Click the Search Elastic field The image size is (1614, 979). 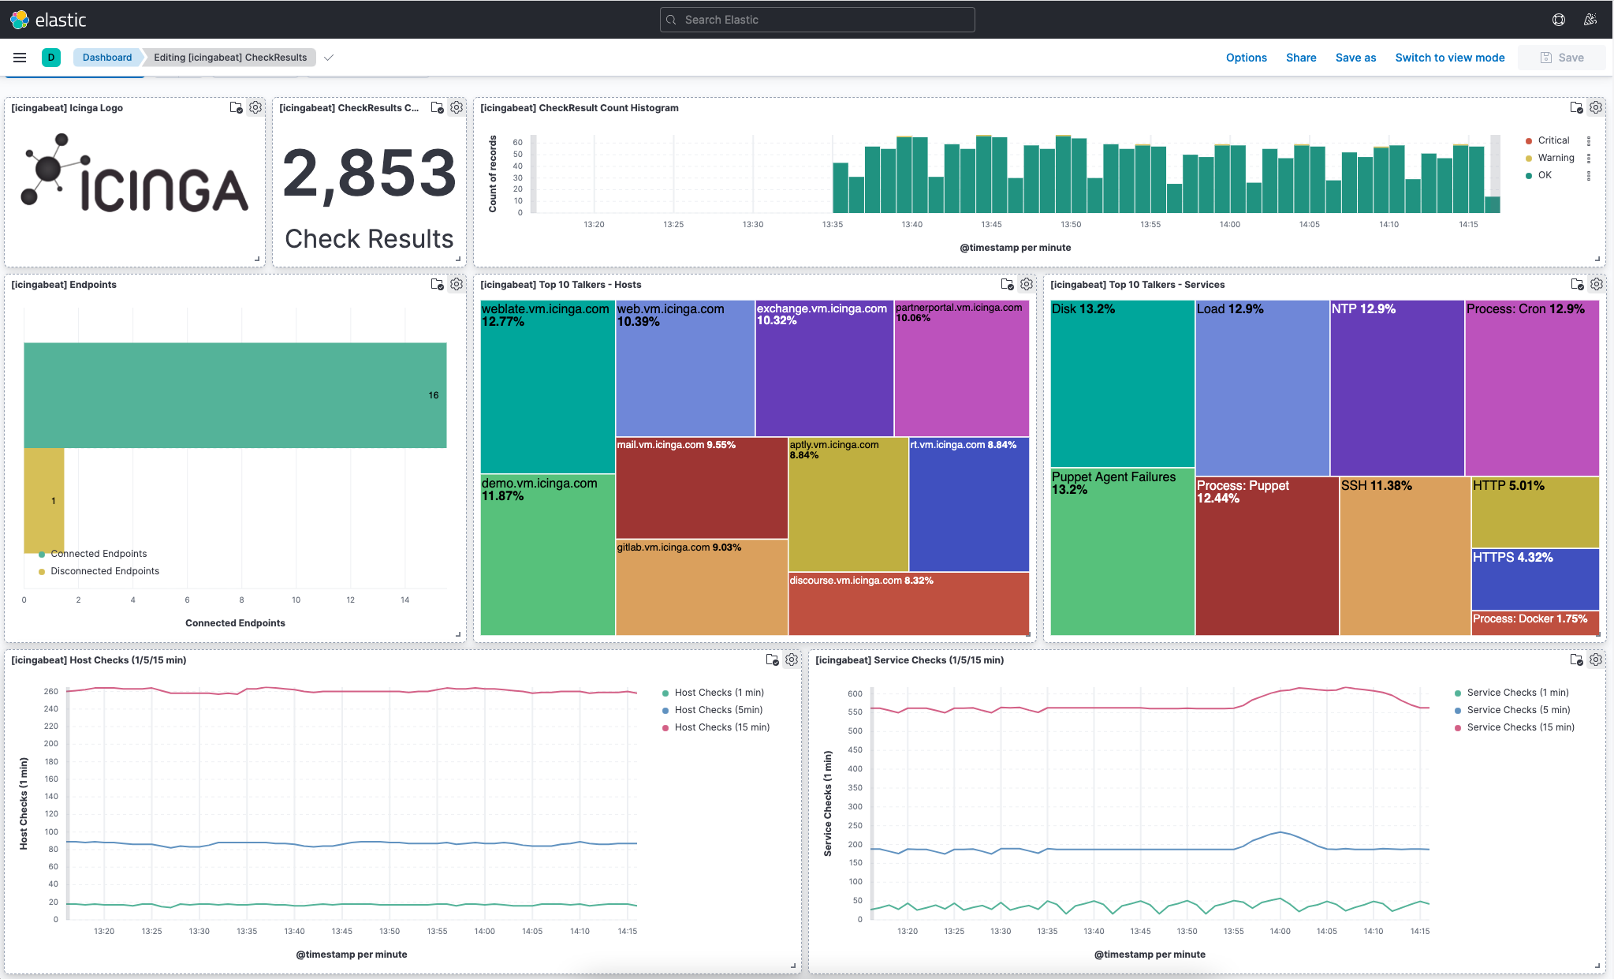[817, 20]
